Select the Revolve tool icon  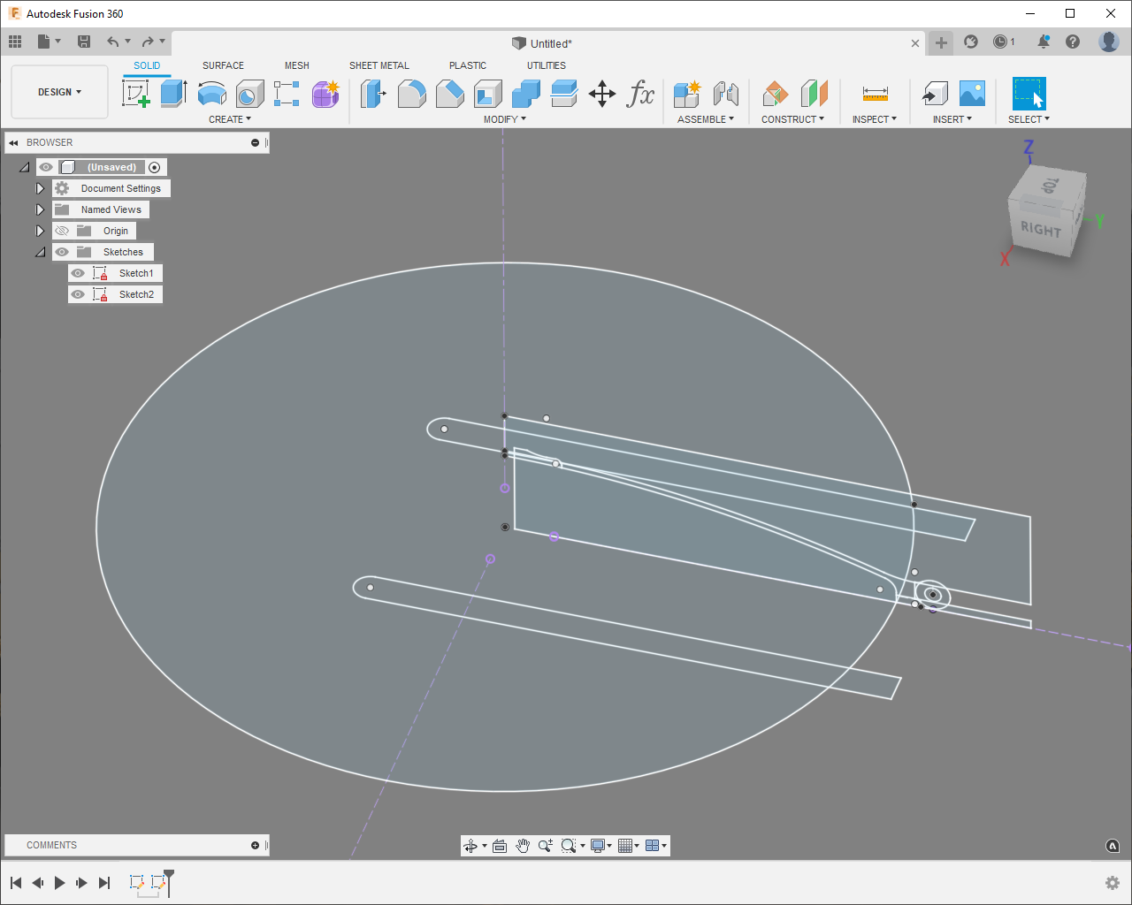coord(211,93)
